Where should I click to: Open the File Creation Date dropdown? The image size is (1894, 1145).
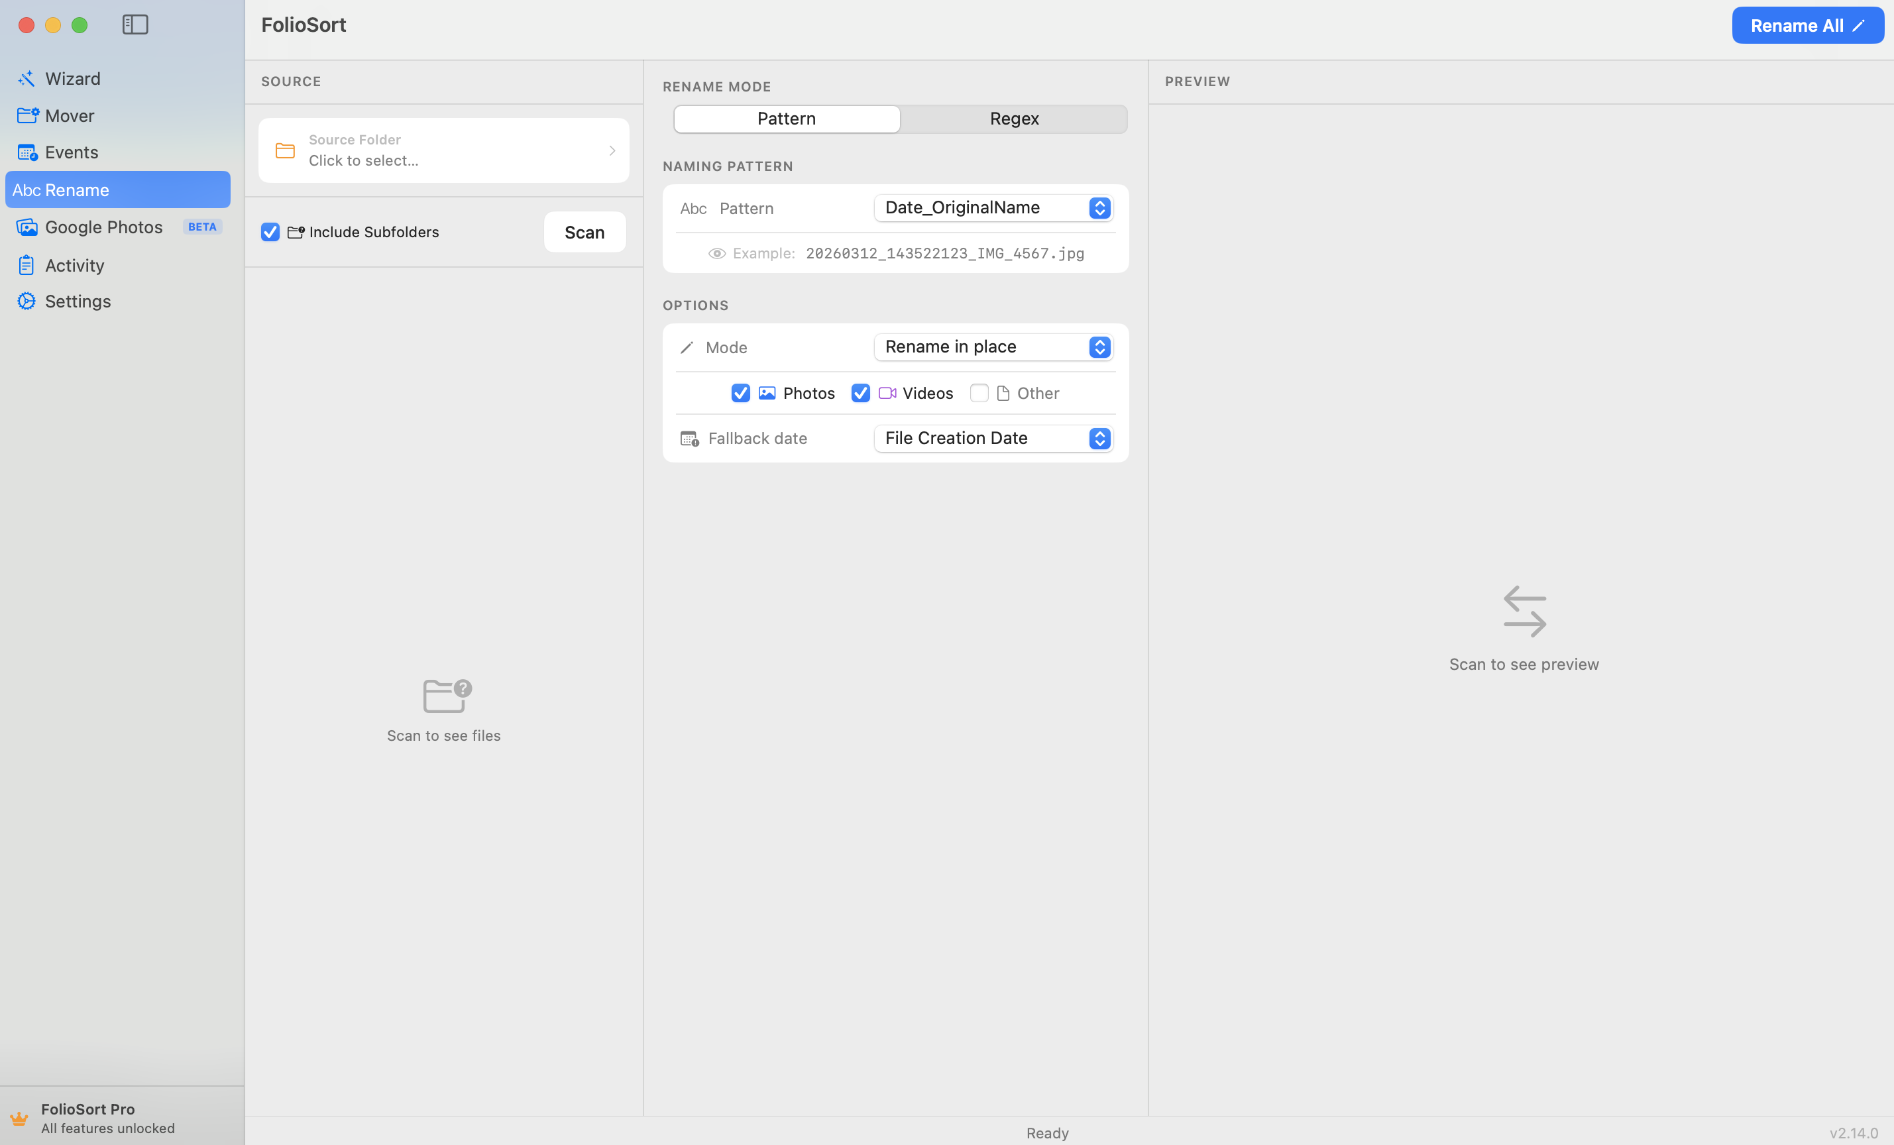pos(993,438)
